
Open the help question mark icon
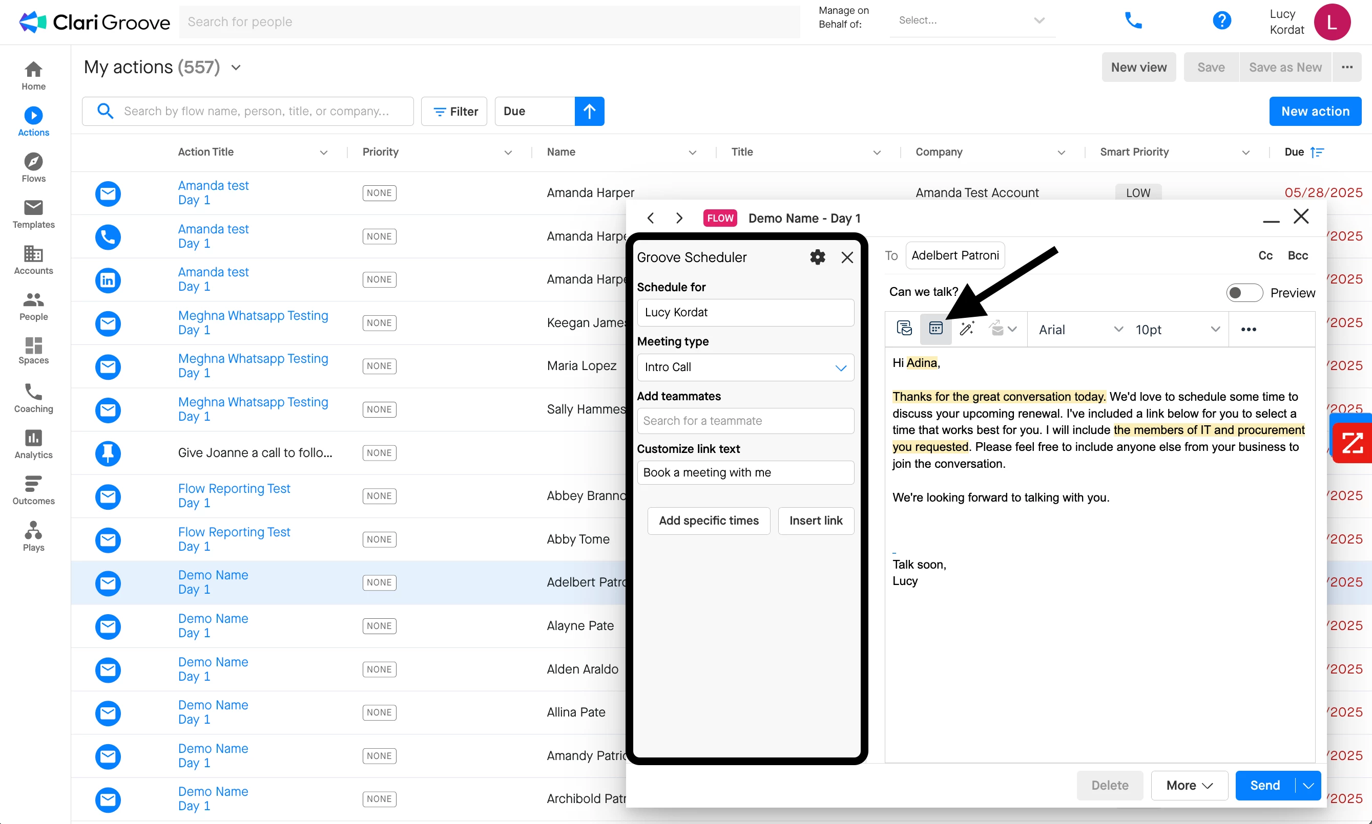coord(1221,21)
